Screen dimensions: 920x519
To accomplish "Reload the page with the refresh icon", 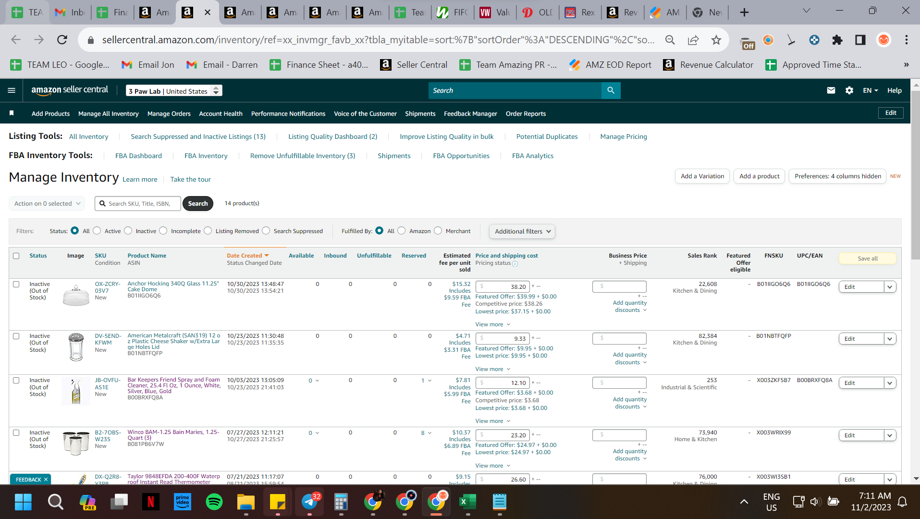I will (x=62, y=40).
